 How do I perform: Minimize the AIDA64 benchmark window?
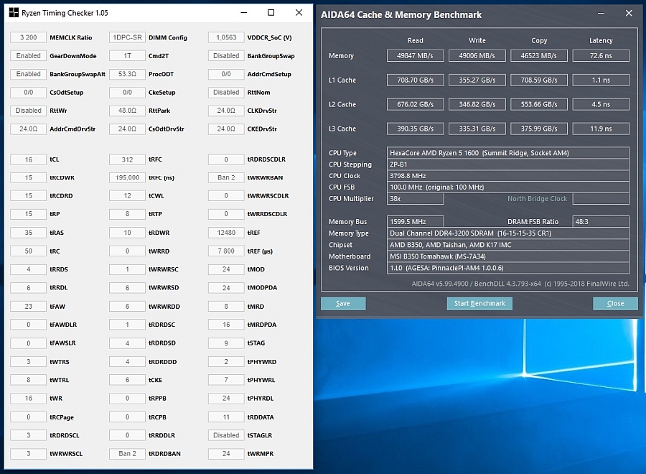[601, 13]
